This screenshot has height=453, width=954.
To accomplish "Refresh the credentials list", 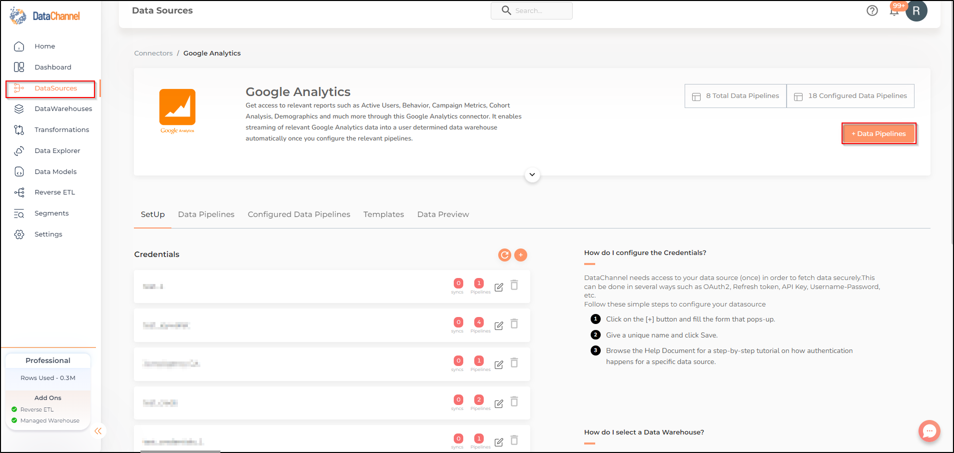I will coord(505,255).
